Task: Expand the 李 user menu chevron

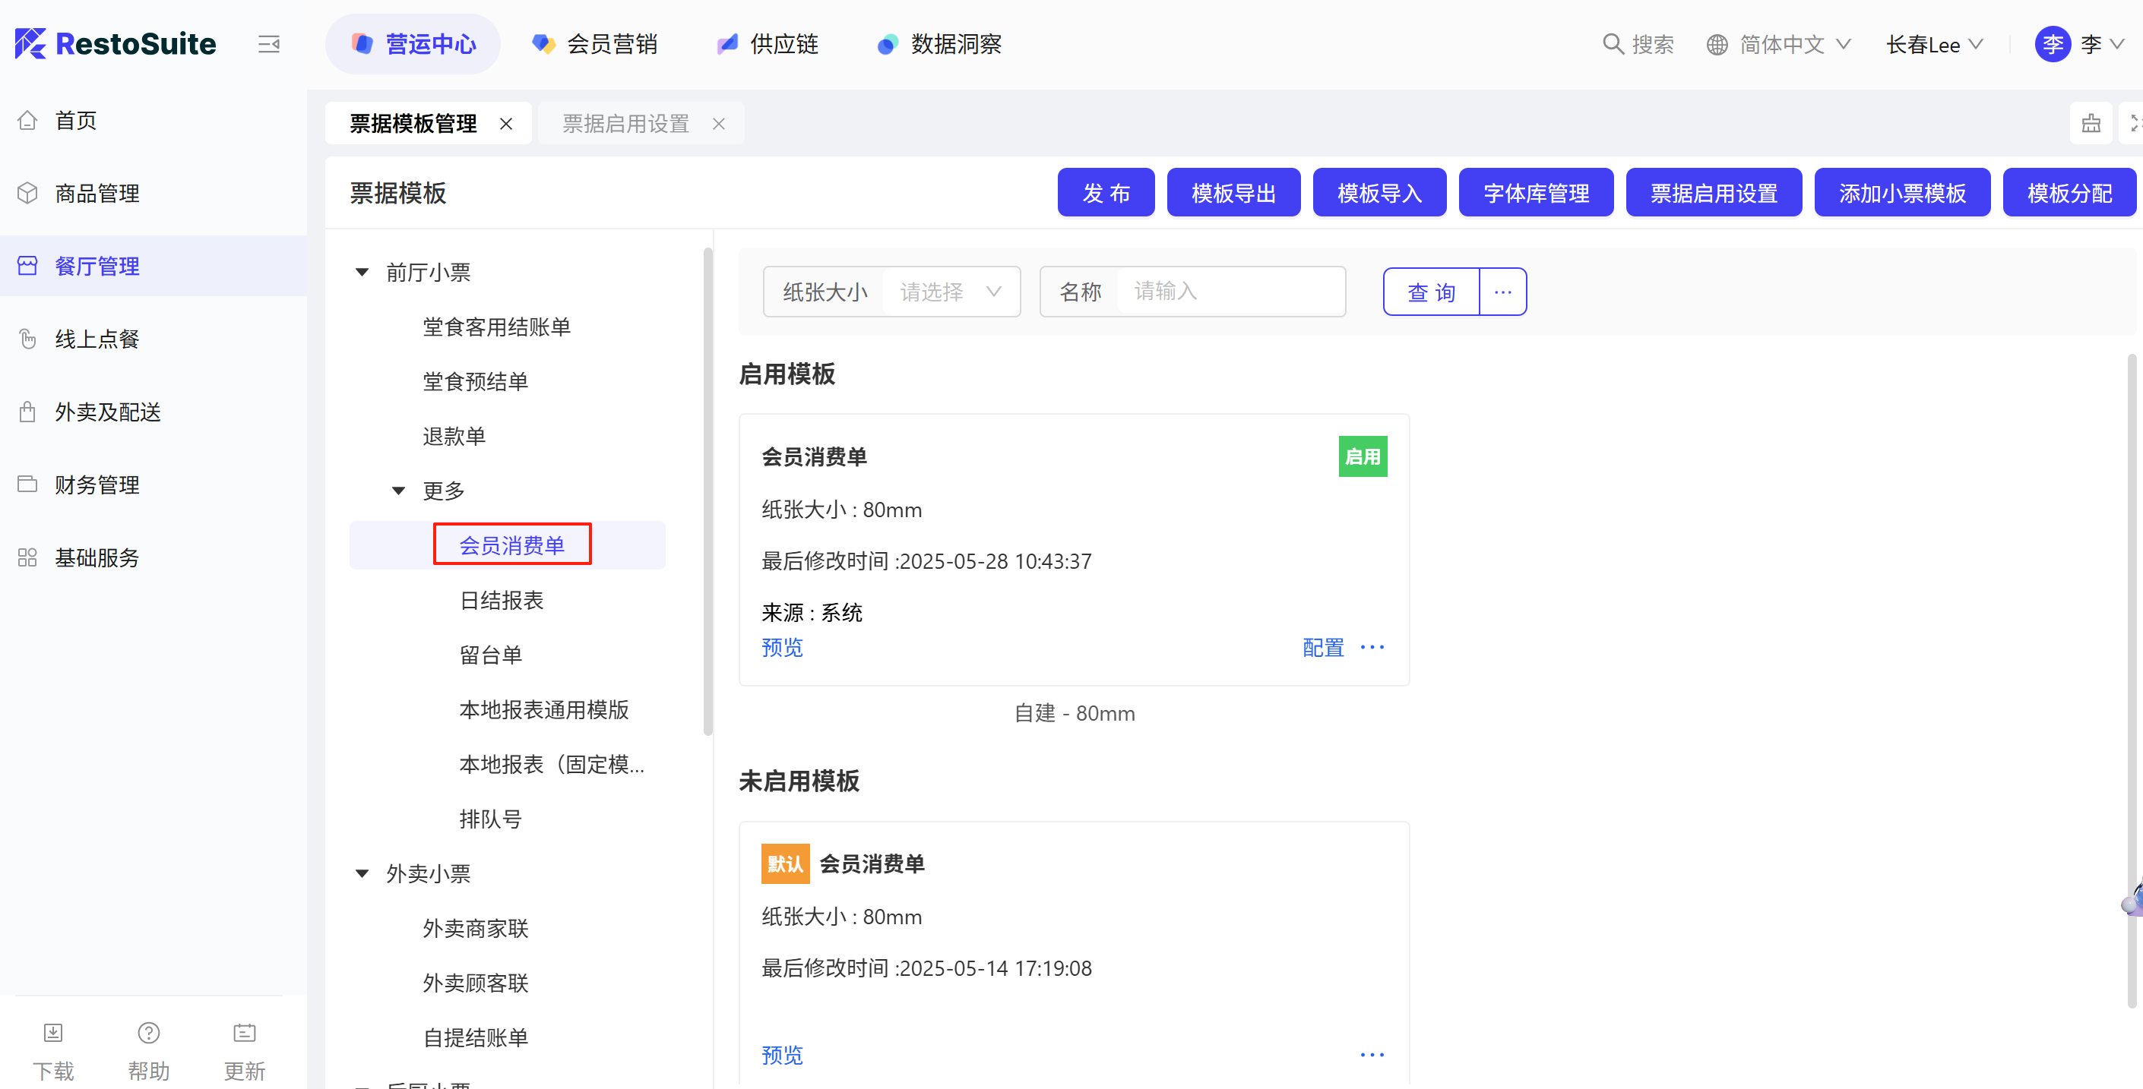Action: tap(2117, 44)
